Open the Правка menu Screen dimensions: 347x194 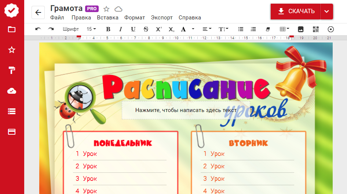[81, 18]
